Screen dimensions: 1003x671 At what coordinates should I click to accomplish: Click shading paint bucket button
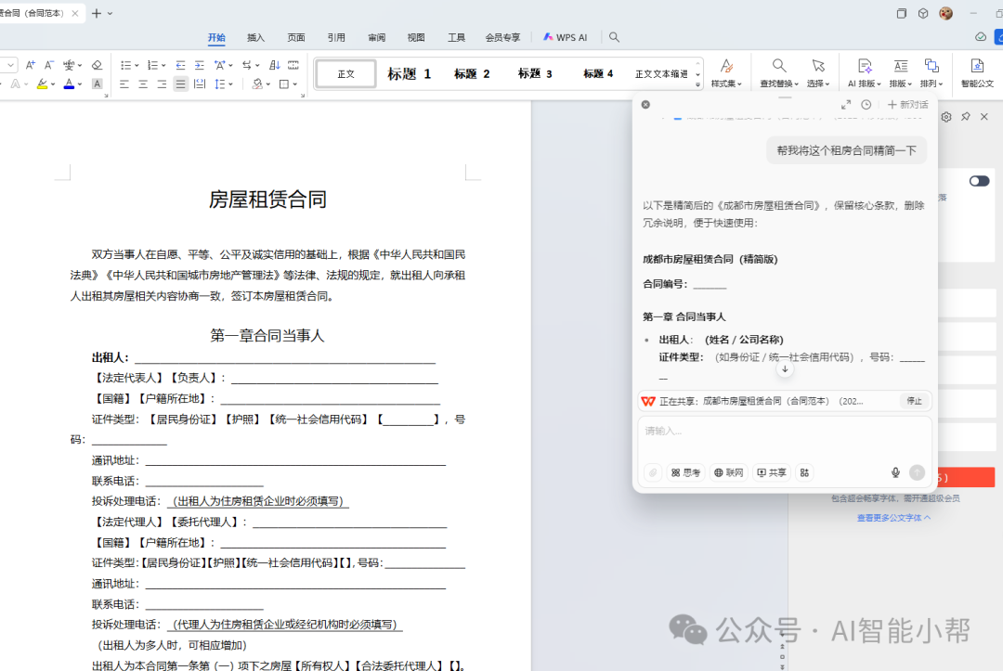coord(257,84)
